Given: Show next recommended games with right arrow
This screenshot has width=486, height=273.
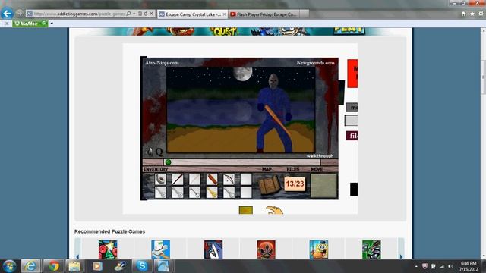Looking at the screenshot, I should tap(401, 256).
